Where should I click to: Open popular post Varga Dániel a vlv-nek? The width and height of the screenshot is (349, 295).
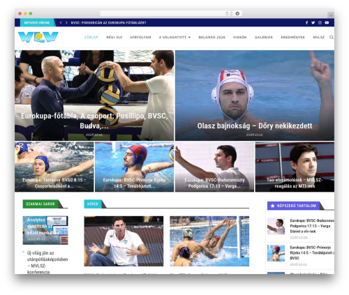point(312,226)
